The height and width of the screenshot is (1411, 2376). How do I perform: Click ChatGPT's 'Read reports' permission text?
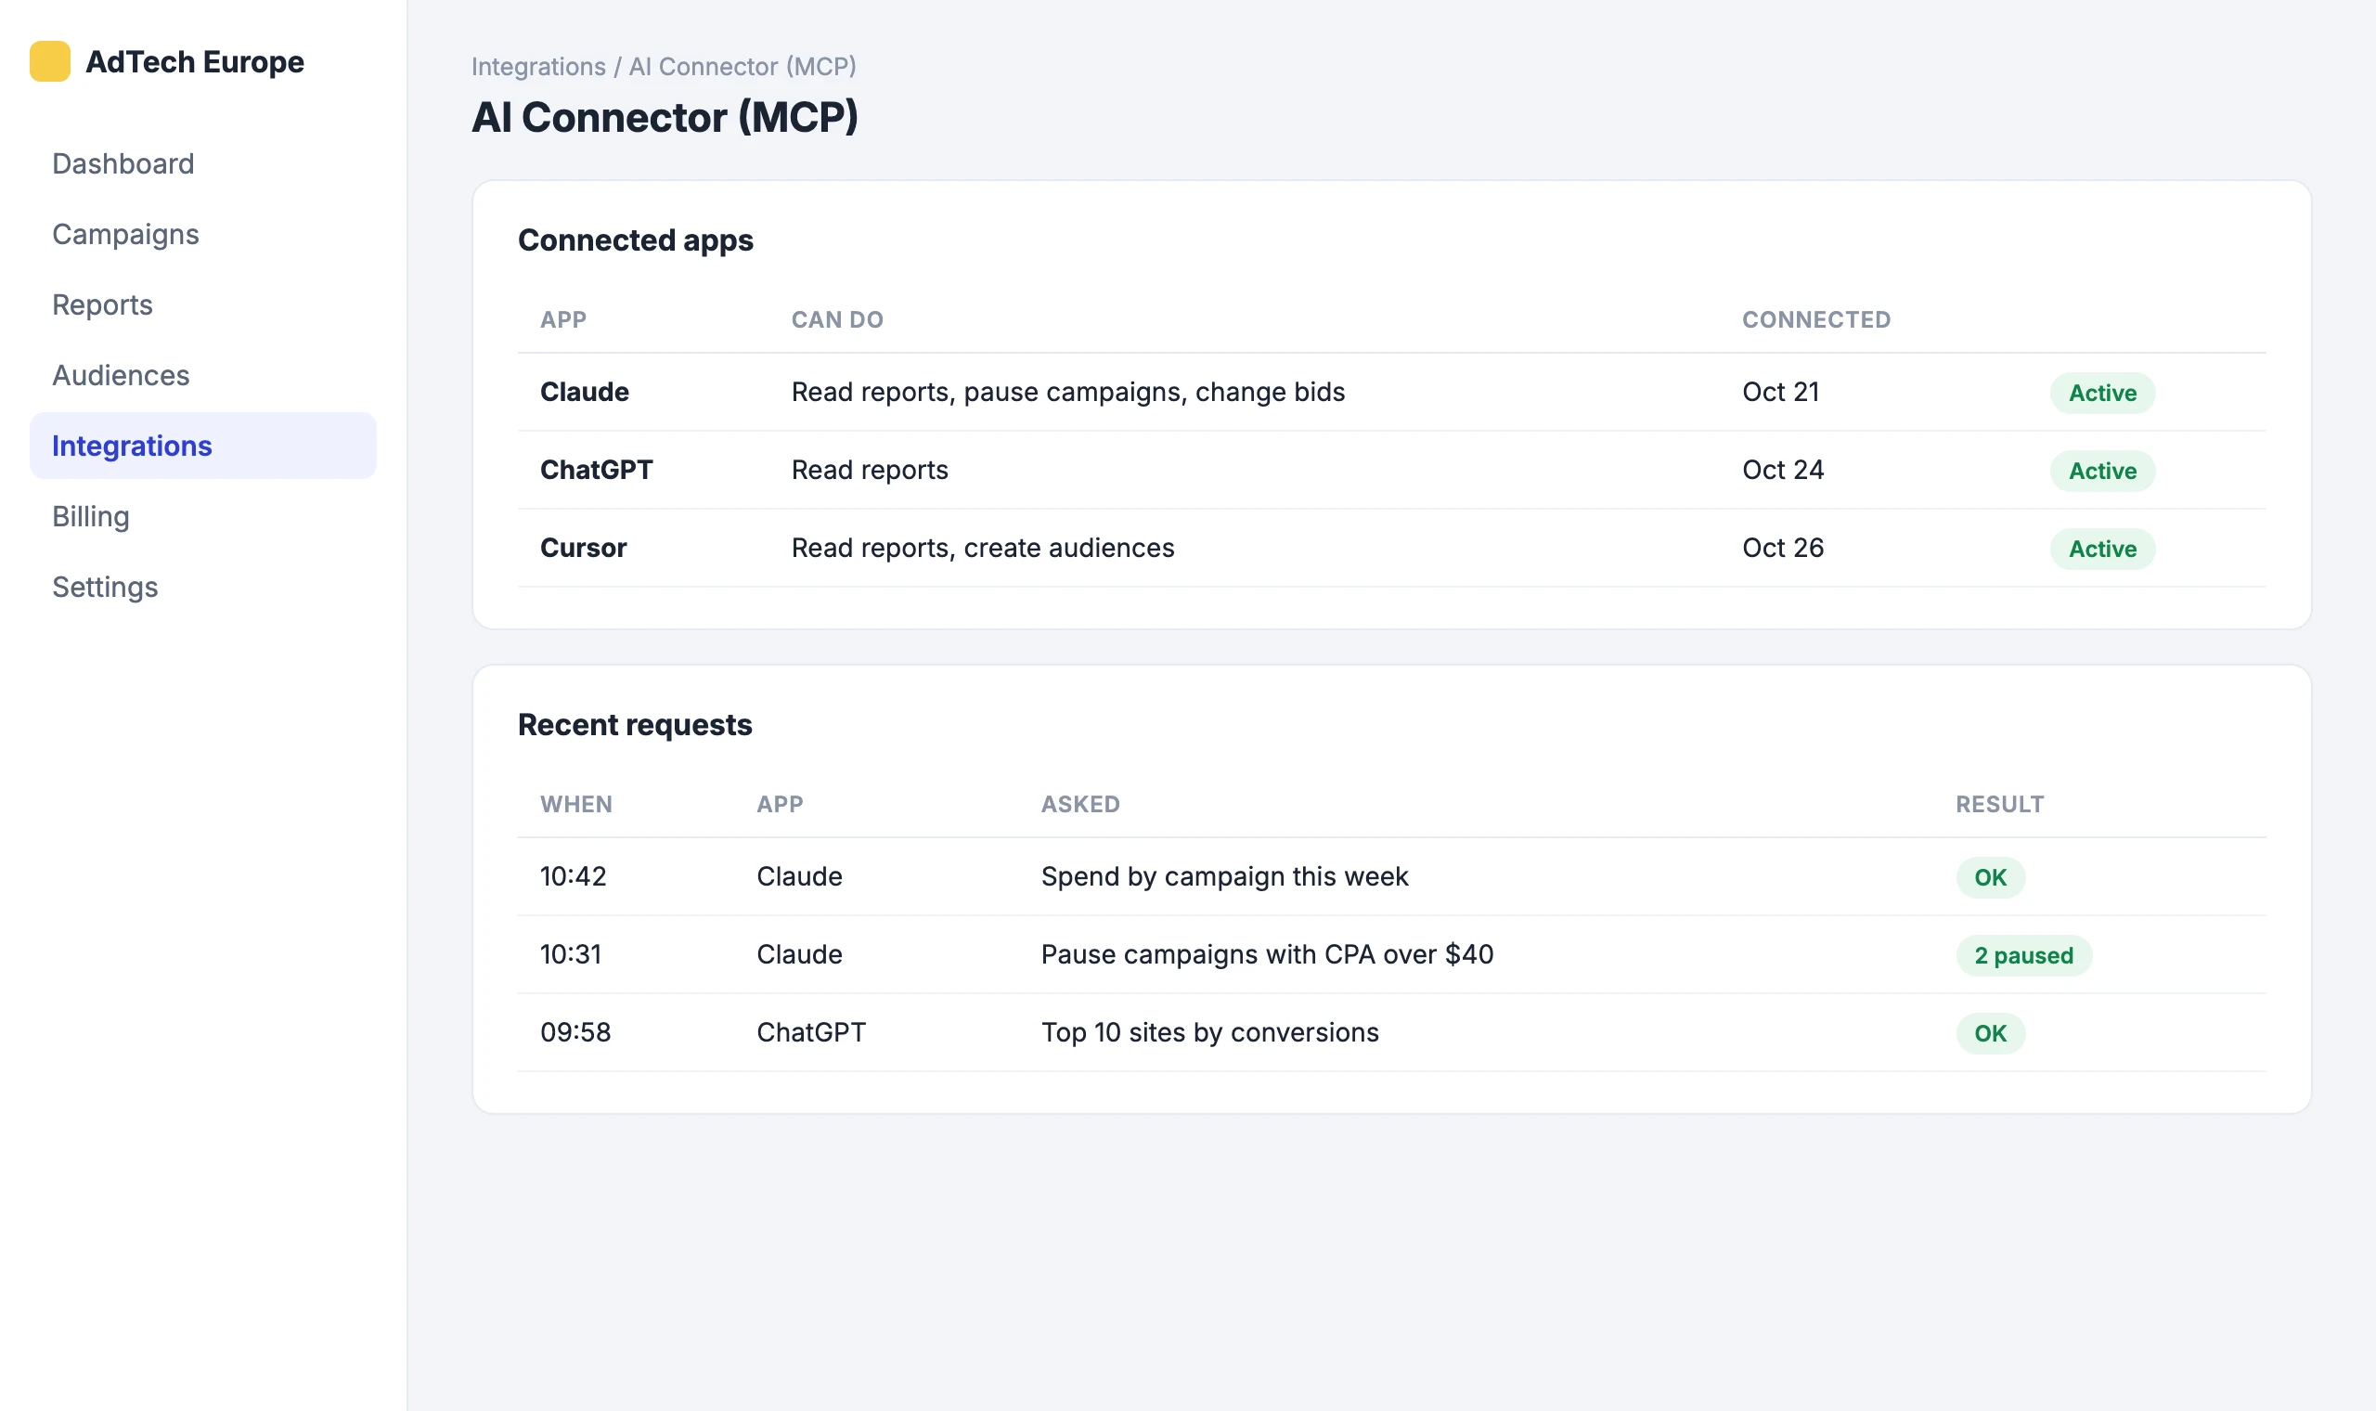[870, 470]
